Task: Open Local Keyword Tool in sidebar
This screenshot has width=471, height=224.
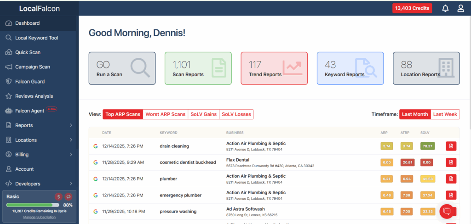Action: (36, 38)
